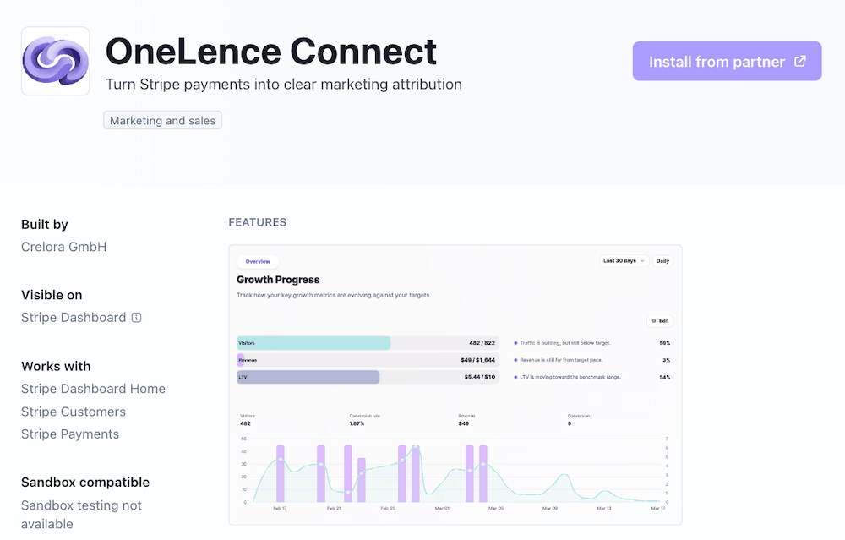Open the Crelora GmbH developer link
The height and width of the screenshot is (540, 845).
63,247
